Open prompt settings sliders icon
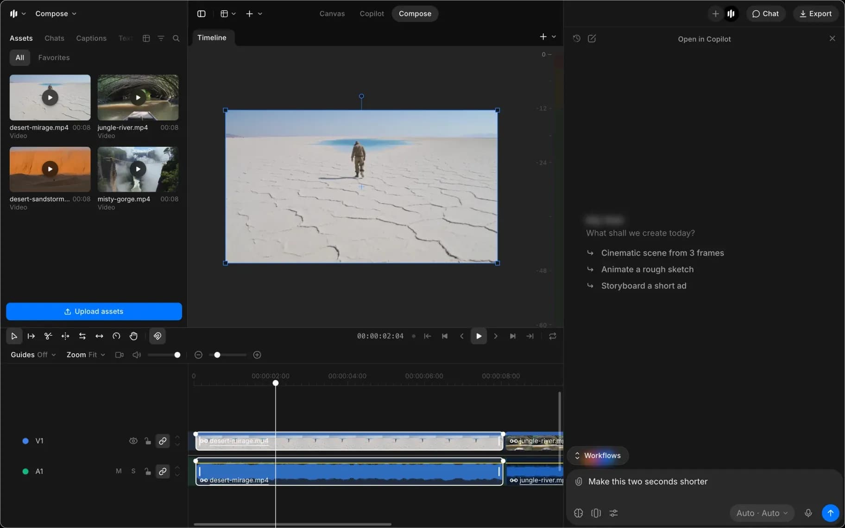The image size is (845, 528). point(613,513)
